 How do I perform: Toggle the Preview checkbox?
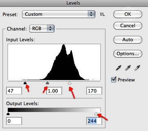pyautogui.click(x=114, y=79)
